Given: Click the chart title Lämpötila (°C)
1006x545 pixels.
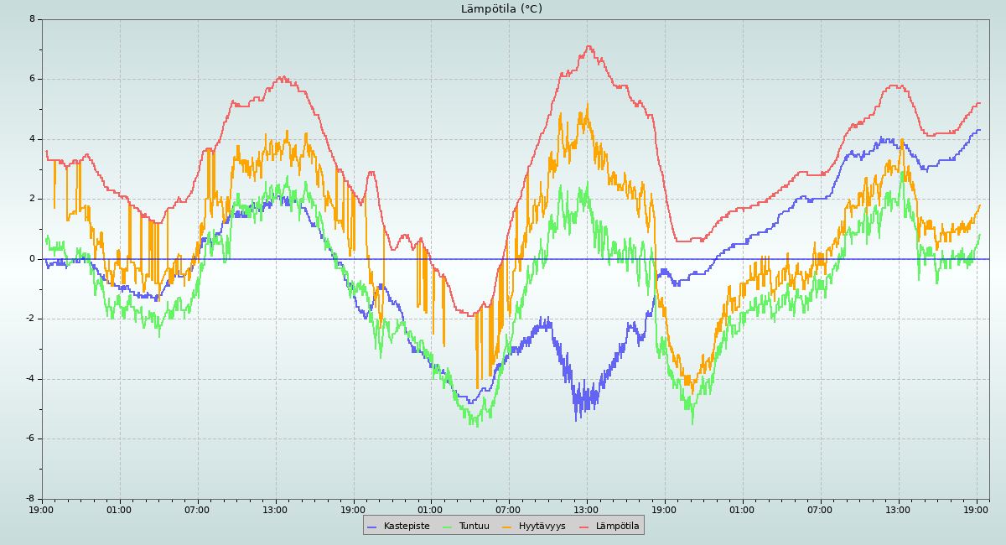Looking at the screenshot, I should 501,9.
